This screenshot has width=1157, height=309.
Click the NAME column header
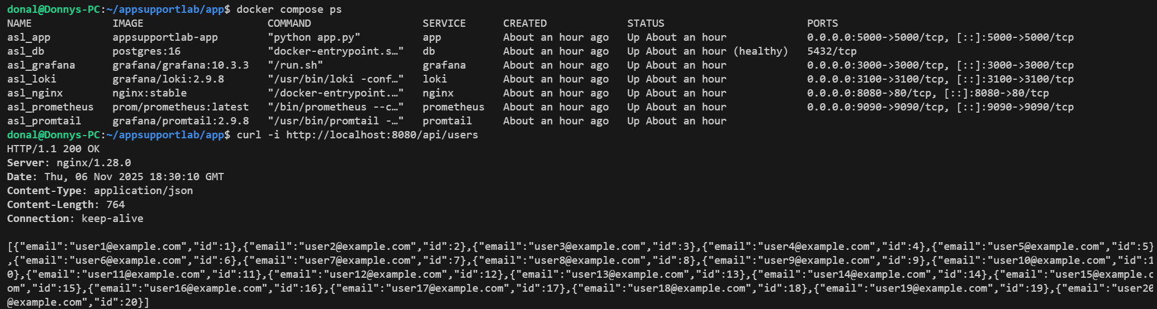pyautogui.click(x=20, y=23)
